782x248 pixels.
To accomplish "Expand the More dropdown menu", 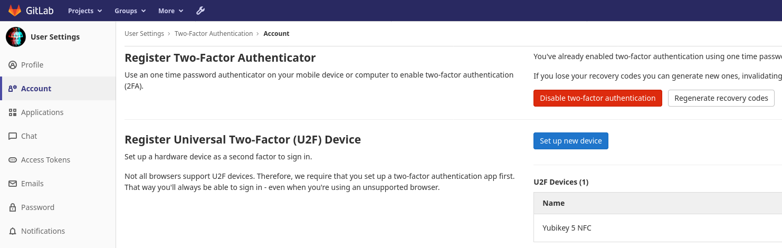I will tap(170, 11).
